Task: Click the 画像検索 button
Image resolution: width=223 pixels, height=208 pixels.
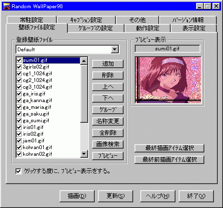Action: tap(108, 144)
